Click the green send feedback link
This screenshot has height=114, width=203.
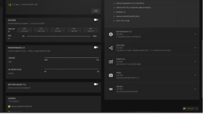click(x=190, y=109)
